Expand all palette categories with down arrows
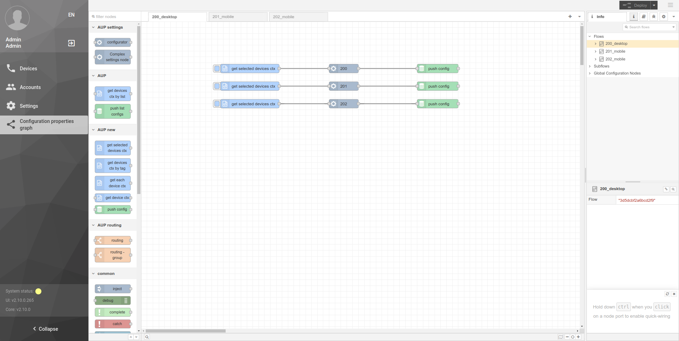This screenshot has width=679, height=341. pyautogui.click(x=136, y=337)
